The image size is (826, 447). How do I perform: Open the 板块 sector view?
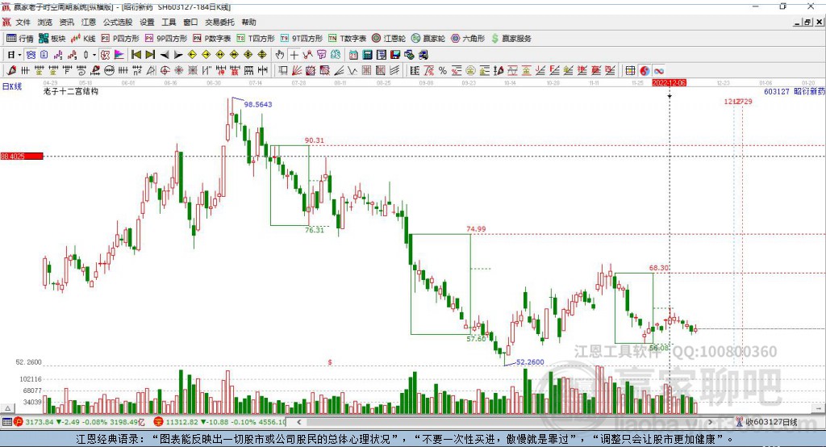click(52, 39)
